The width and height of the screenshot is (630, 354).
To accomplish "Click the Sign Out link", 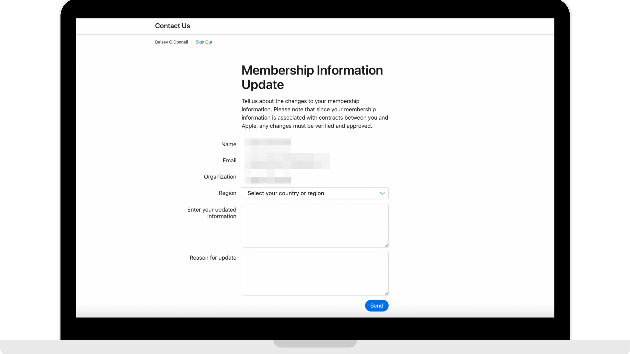I will pos(204,42).
